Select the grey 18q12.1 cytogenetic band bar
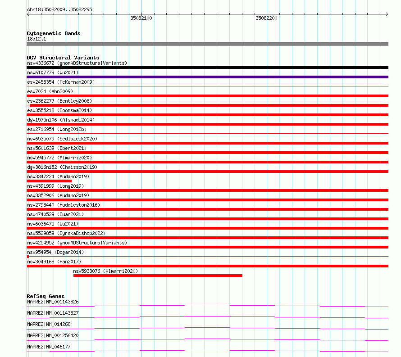Viewport: 401px width, 357px height. [207, 44]
